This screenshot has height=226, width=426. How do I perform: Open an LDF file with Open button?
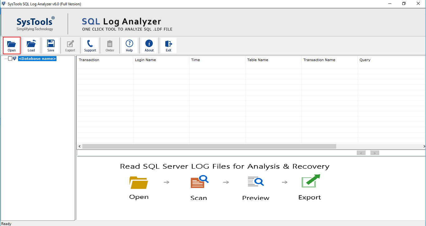point(12,46)
